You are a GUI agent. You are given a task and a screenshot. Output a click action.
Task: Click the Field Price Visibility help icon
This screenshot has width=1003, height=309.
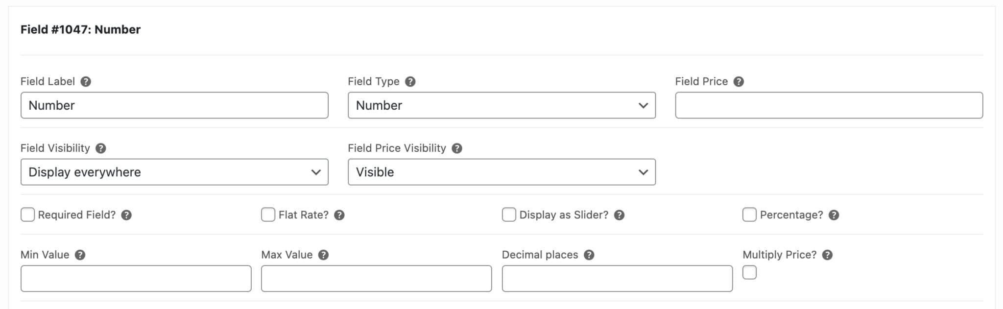click(x=458, y=148)
